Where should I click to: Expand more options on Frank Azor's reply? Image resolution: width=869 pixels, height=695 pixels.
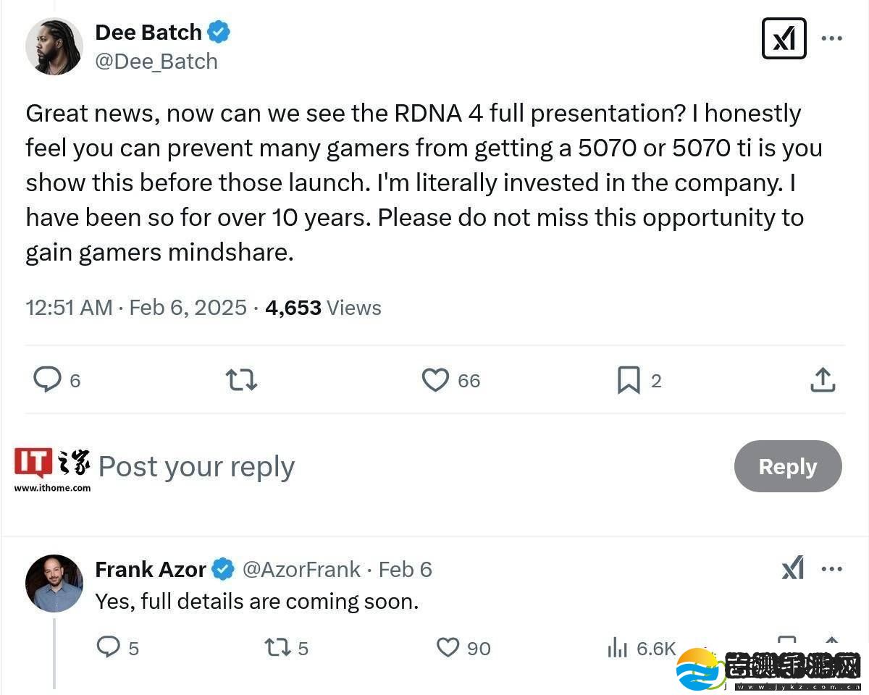pyautogui.click(x=831, y=568)
